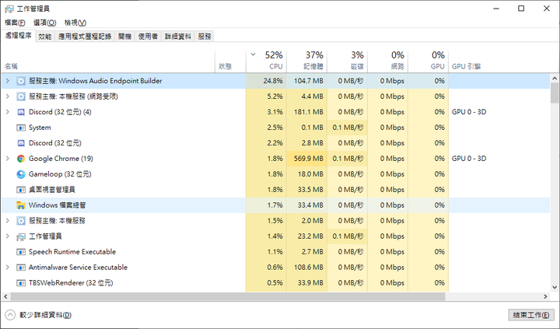Open the 檔案(F) menu
This screenshot has width=560, height=329.
tap(15, 23)
